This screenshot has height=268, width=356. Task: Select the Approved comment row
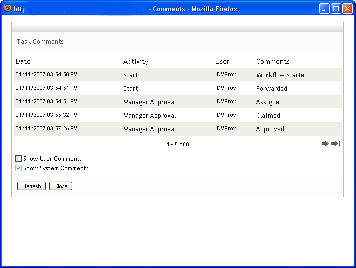tap(270, 129)
